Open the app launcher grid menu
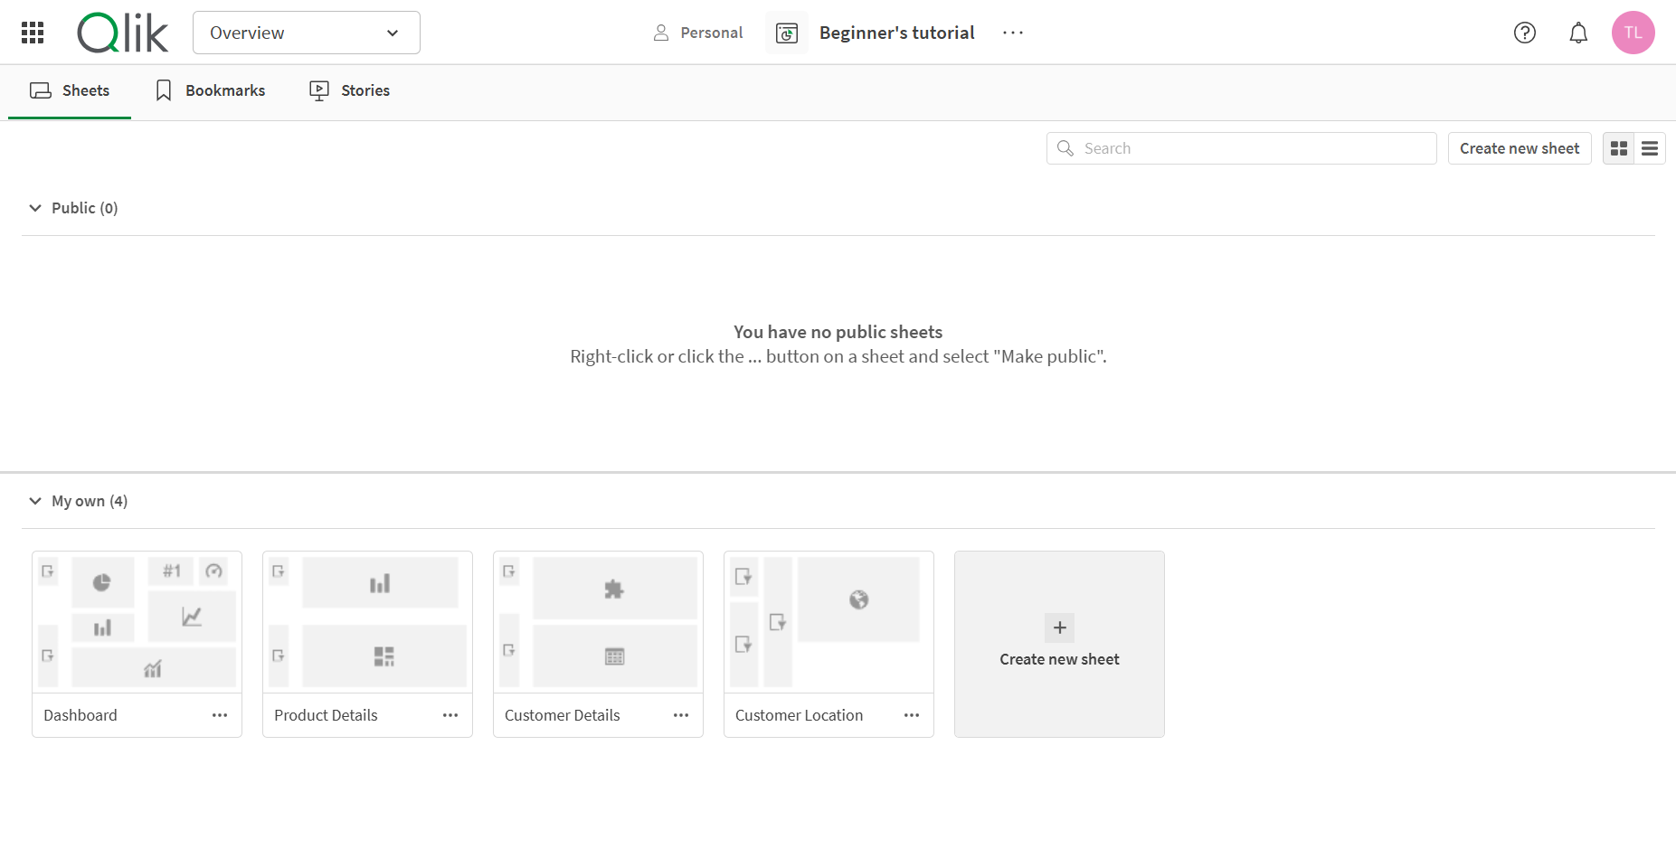 point(33,33)
